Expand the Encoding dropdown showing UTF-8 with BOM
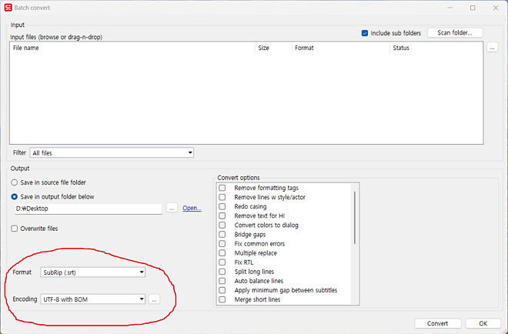 point(93,299)
